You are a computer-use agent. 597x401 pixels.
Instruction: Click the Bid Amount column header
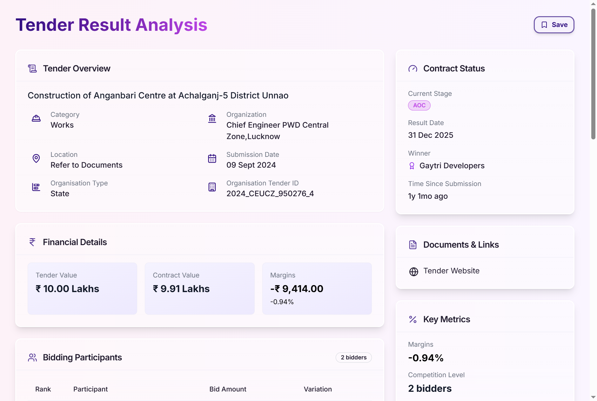[x=228, y=389]
